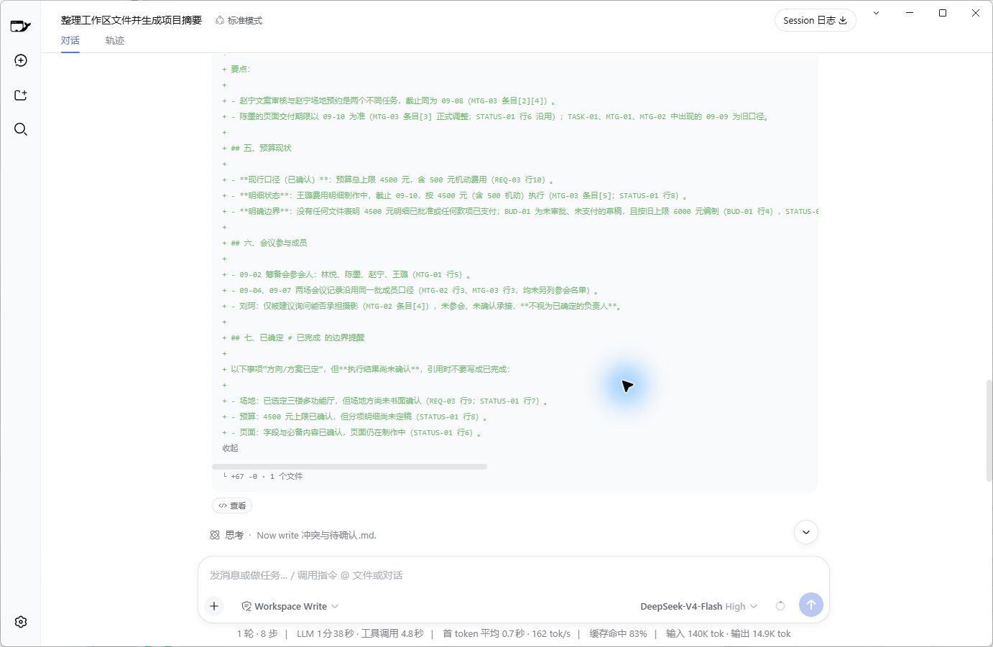The height and width of the screenshot is (647, 993).
Task: Click the "Now write 冲突与待确认.md." text
Action: tap(316, 535)
